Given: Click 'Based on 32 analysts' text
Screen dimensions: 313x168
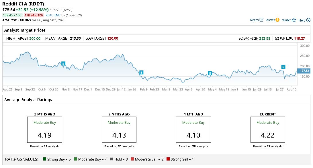Looking at the screenshot, I should pyautogui.click(x=268, y=146).
